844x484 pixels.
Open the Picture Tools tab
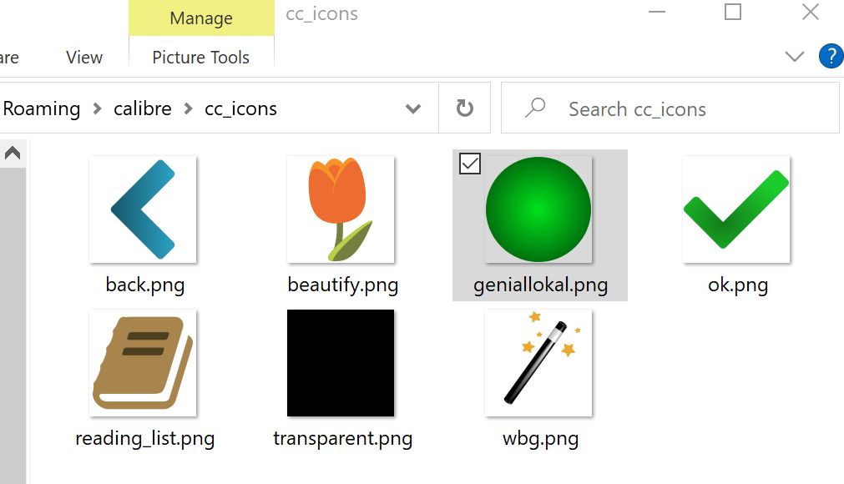201,58
